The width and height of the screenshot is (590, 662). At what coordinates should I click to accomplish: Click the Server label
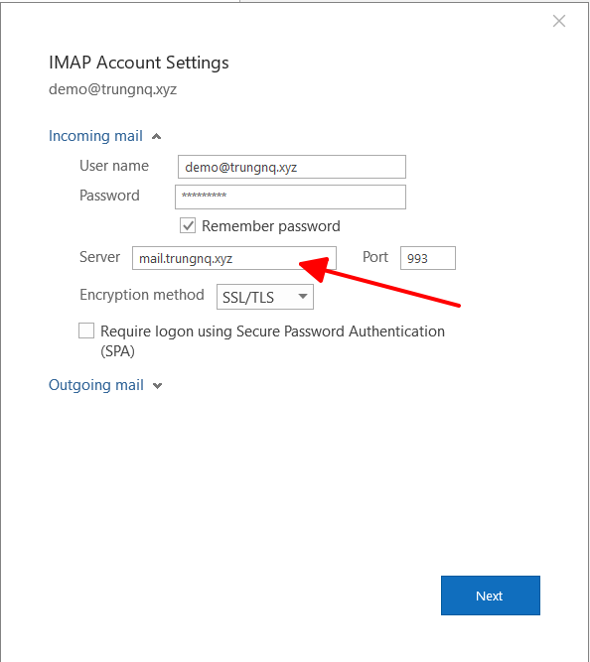pyautogui.click(x=99, y=257)
